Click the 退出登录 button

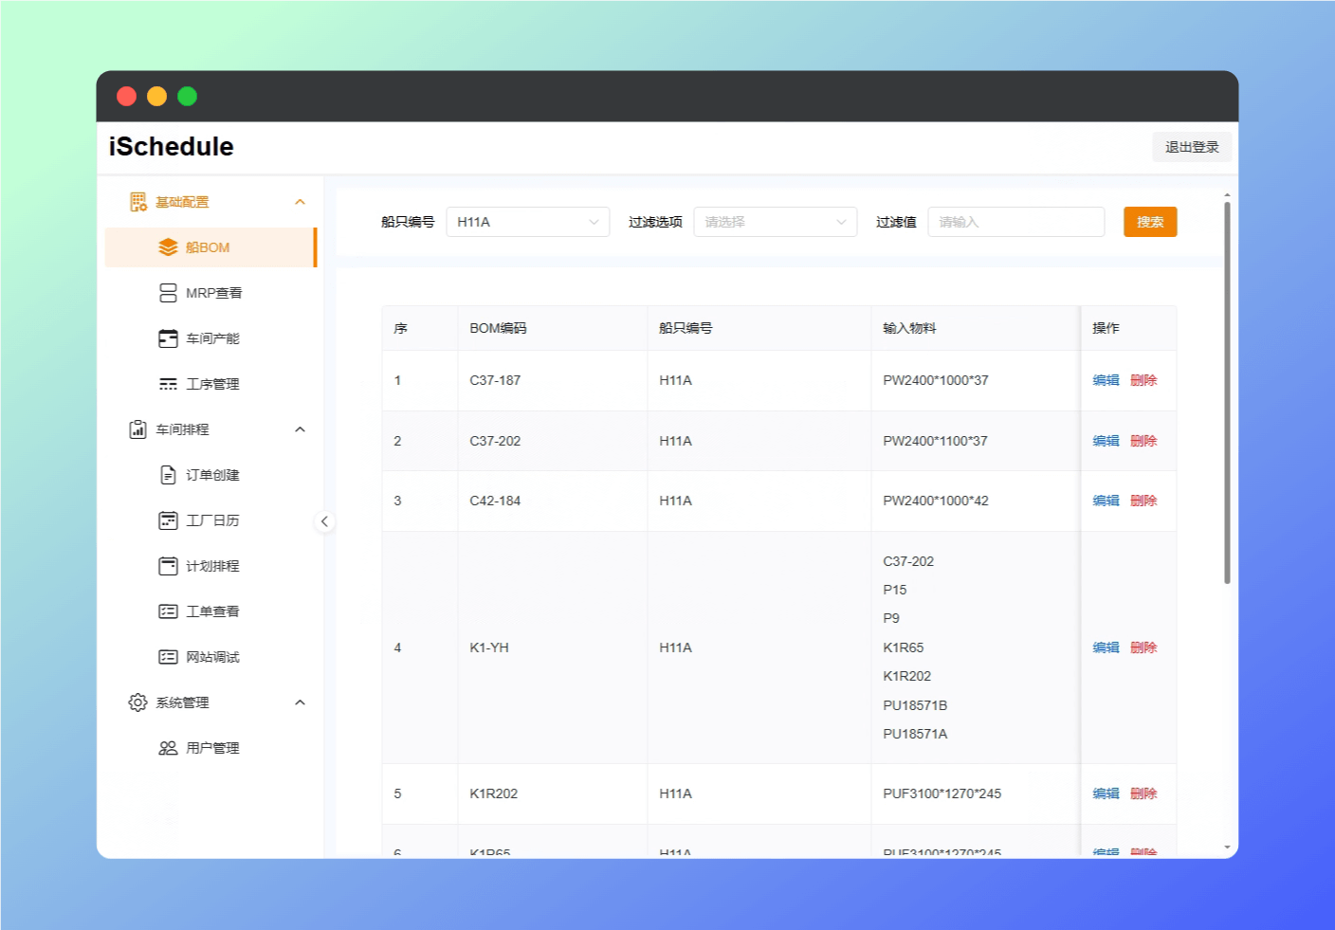[1192, 147]
